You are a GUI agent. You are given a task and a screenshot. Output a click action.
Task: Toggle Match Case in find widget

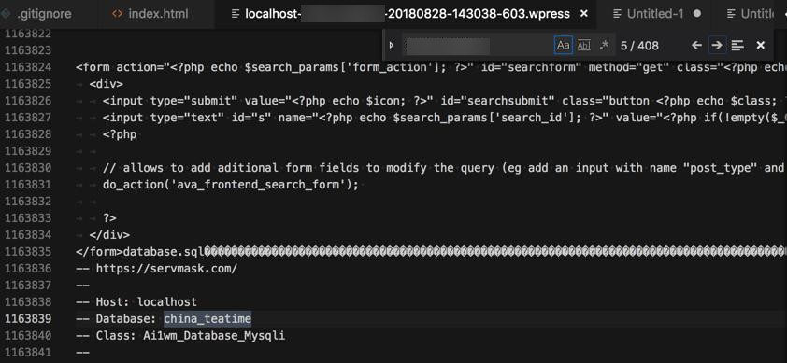pos(564,46)
